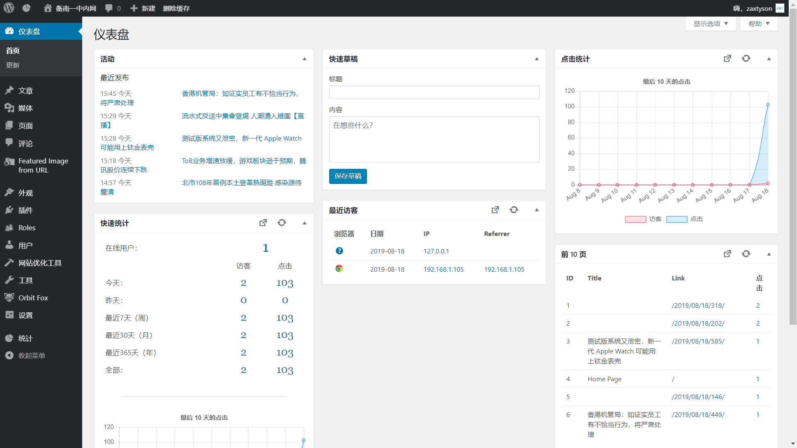Image resolution: width=797 pixels, height=448 pixels.
Task: Collapse the 快速草稿 widget panel
Action: point(536,59)
